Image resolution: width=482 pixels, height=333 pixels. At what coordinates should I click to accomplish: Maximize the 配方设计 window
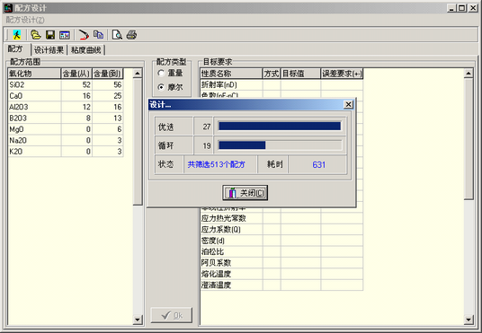[x=461, y=8]
